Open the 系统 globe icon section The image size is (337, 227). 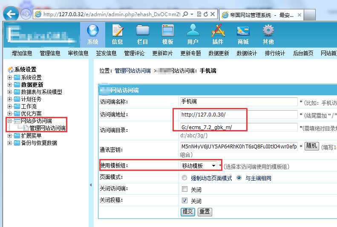point(92,34)
